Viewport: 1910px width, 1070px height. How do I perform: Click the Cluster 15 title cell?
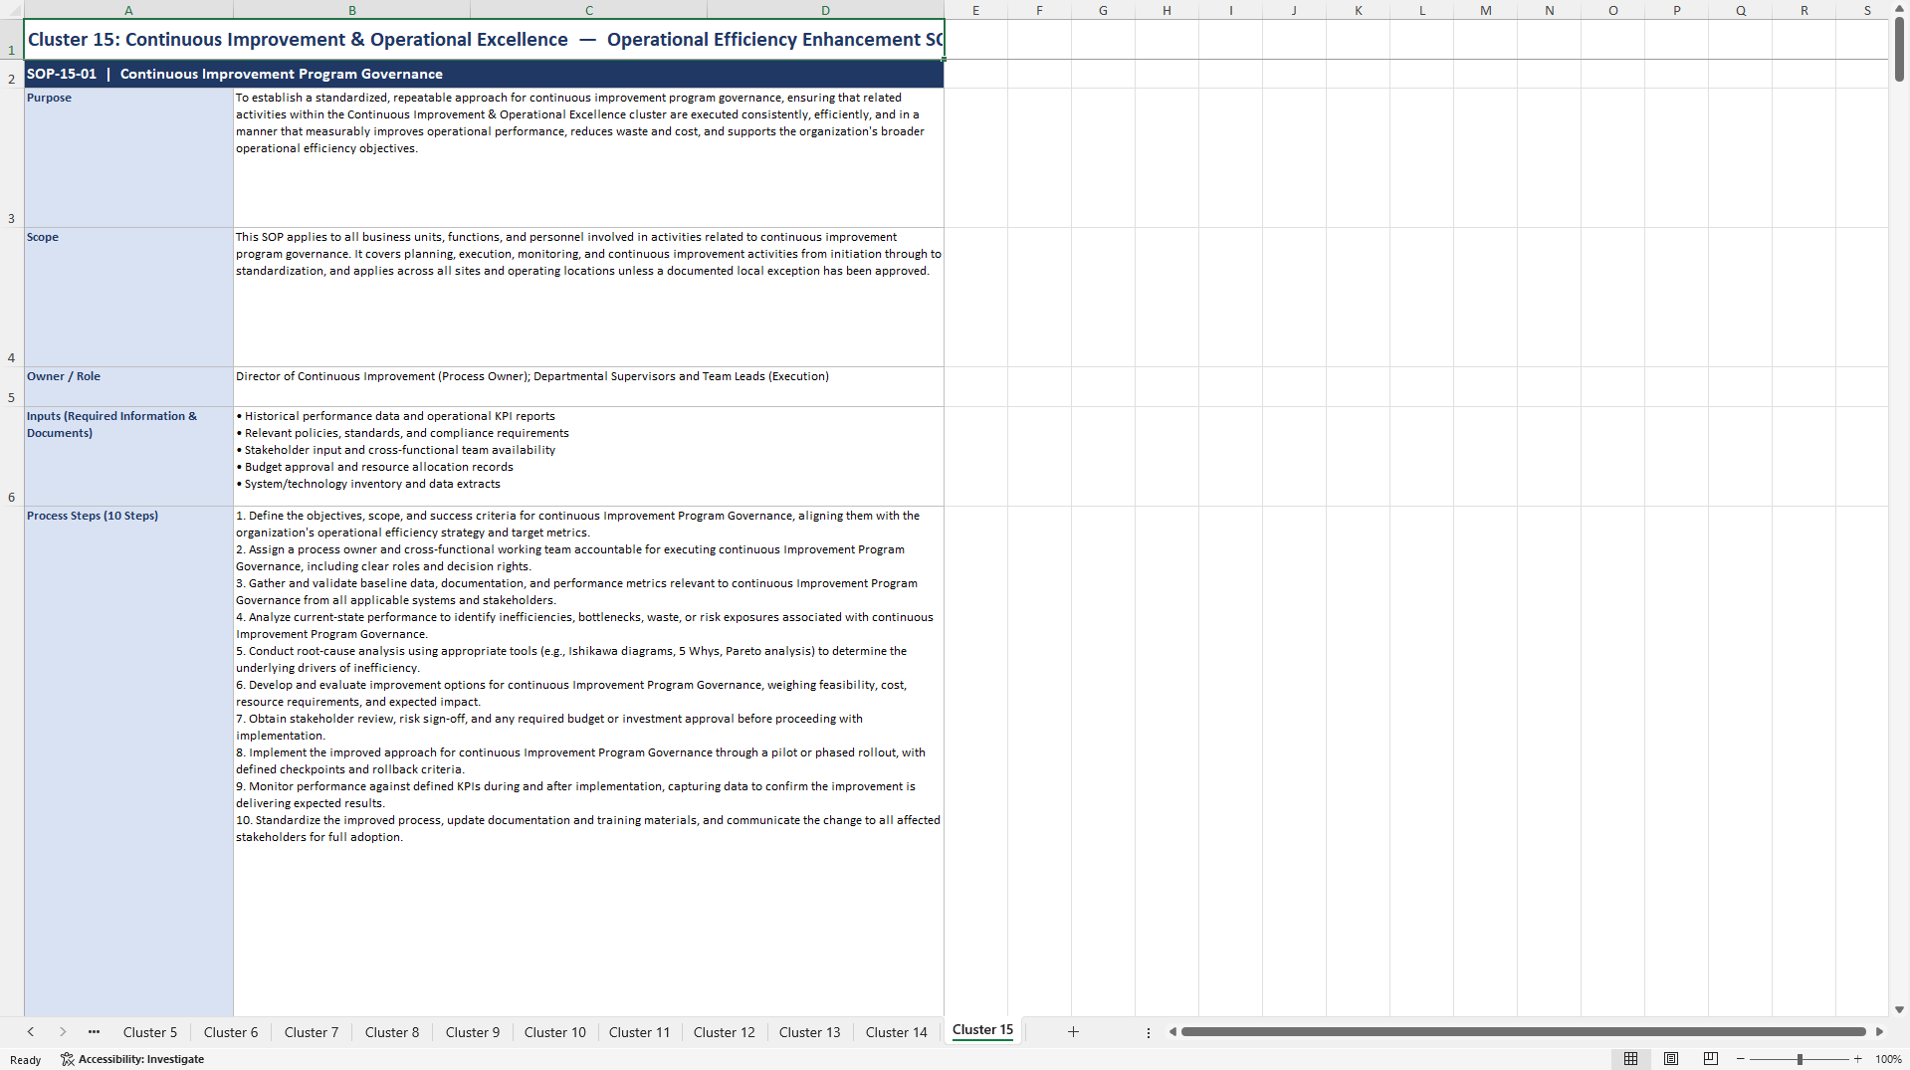[484, 40]
